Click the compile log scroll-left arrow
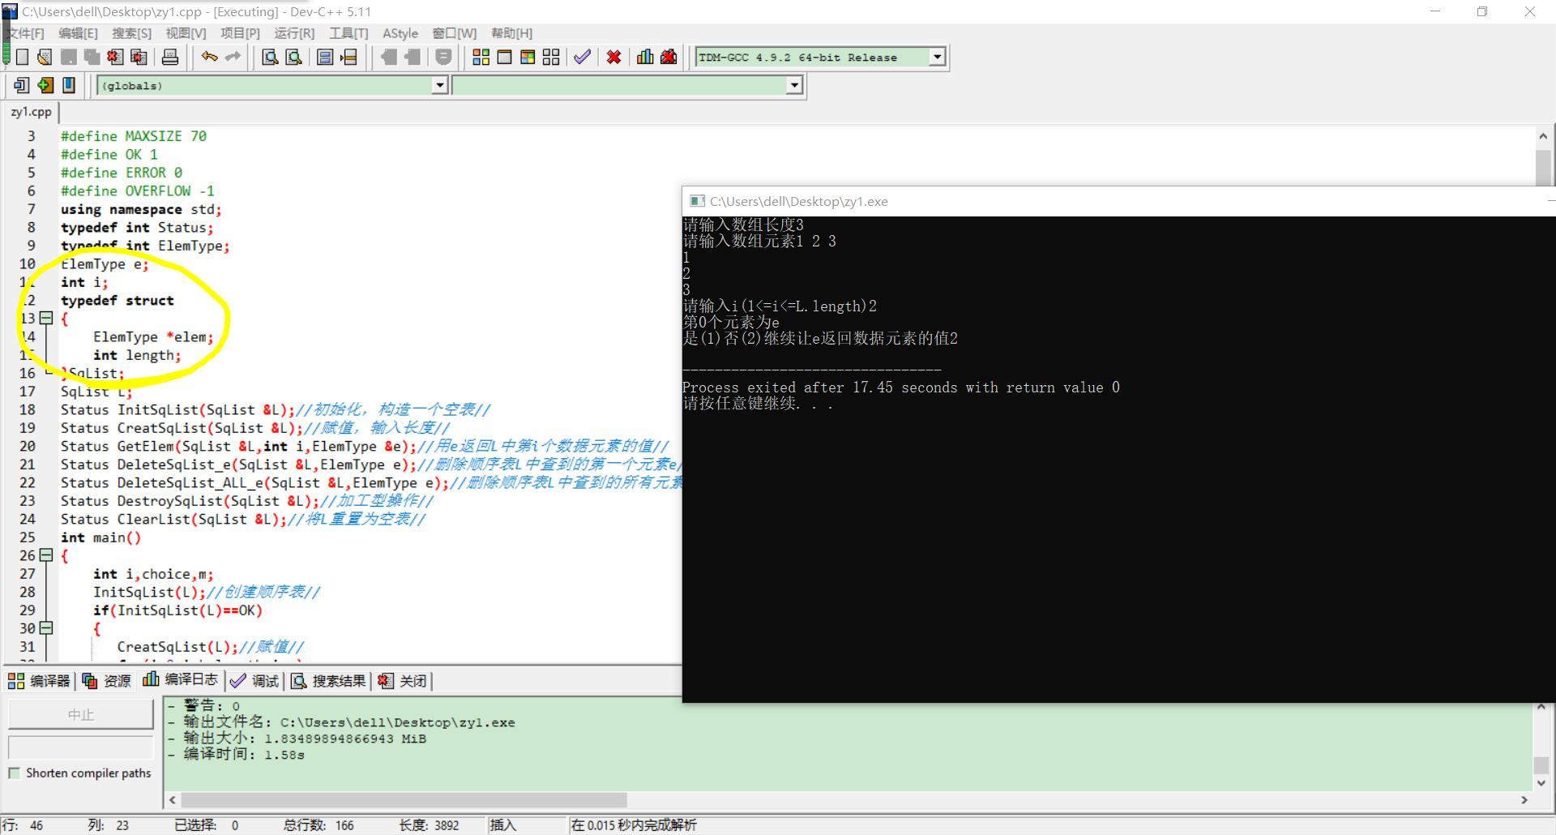The image size is (1556, 835). (172, 800)
